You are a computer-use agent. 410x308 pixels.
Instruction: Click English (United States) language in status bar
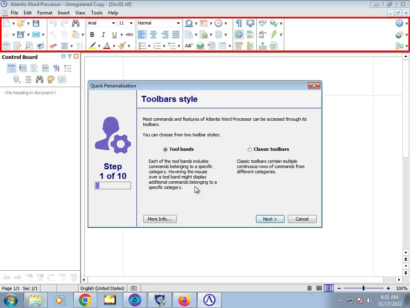pyautogui.click(x=102, y=288)
